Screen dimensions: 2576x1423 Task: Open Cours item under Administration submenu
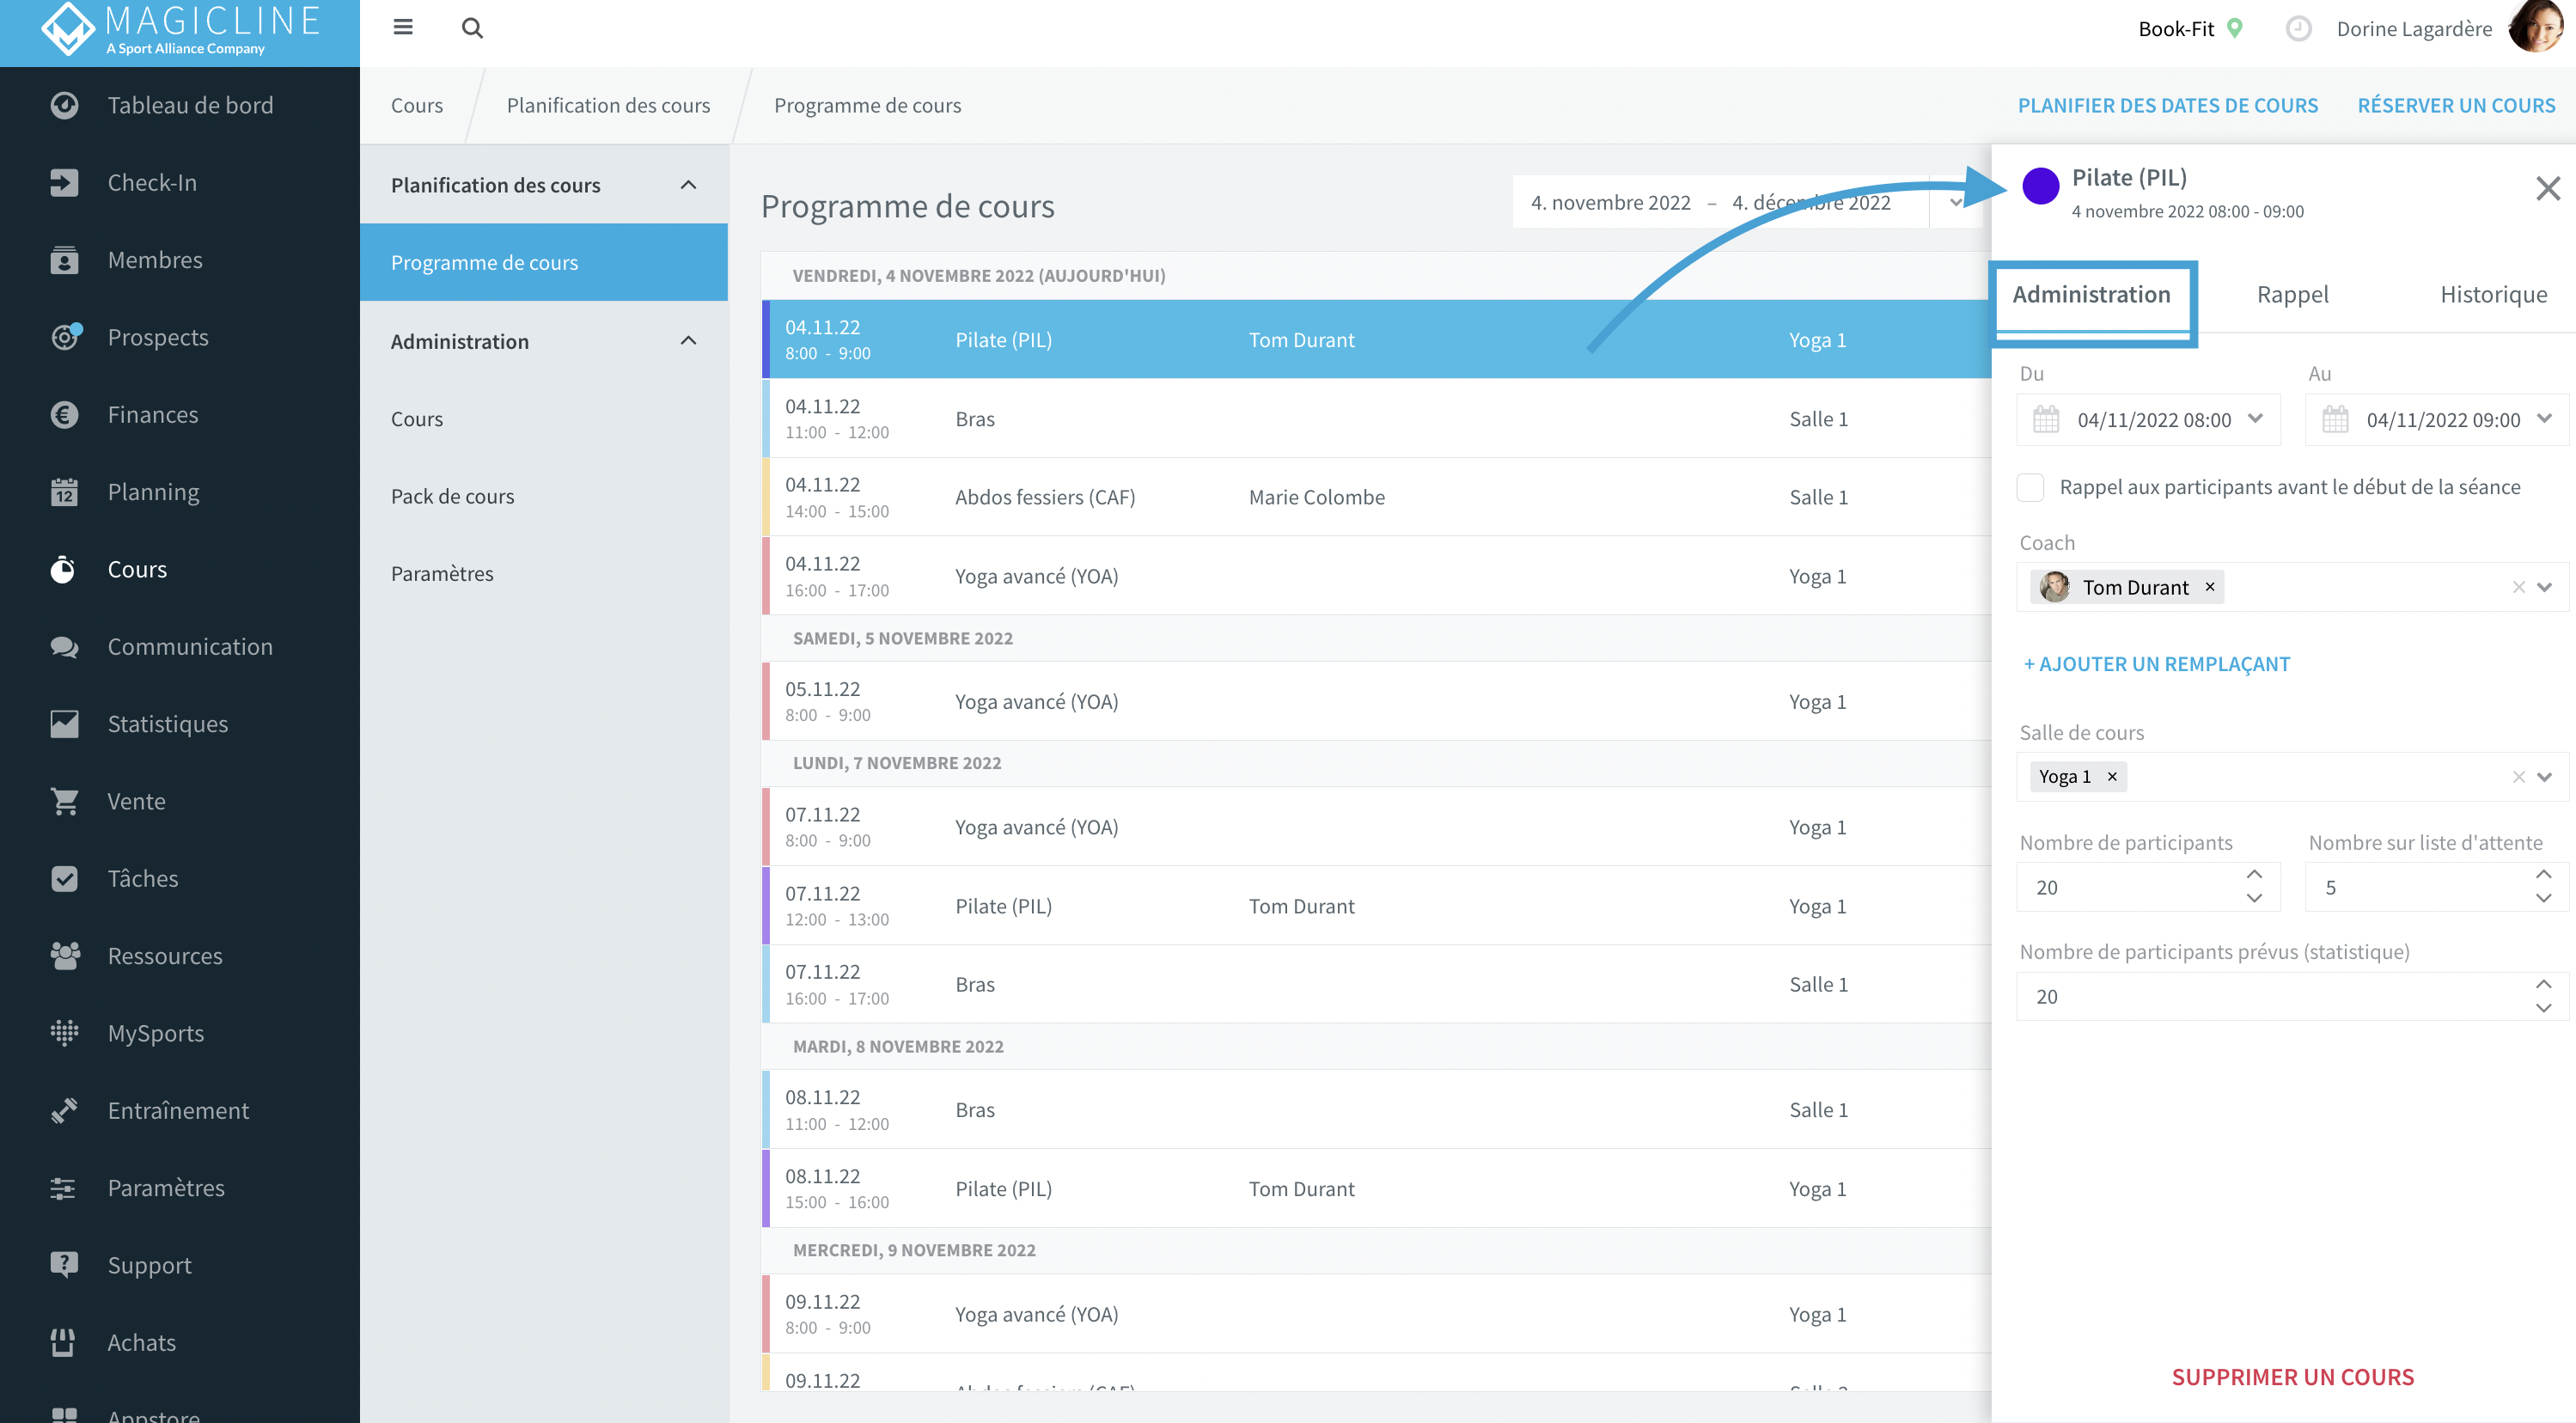[x=416, y=419]
